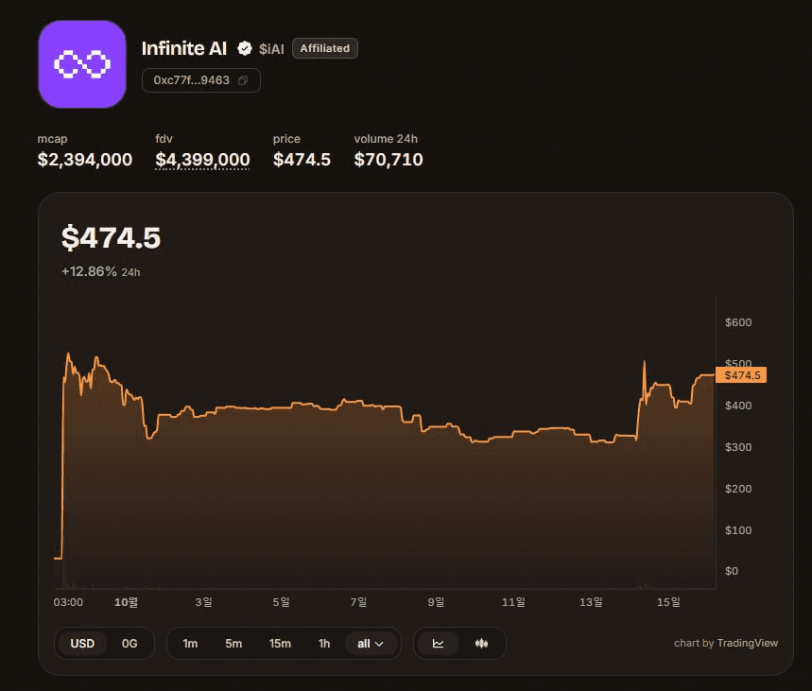Click the orange $474.5 price axis label
Viewport: 812px width, 691px height.
point(741,375)
